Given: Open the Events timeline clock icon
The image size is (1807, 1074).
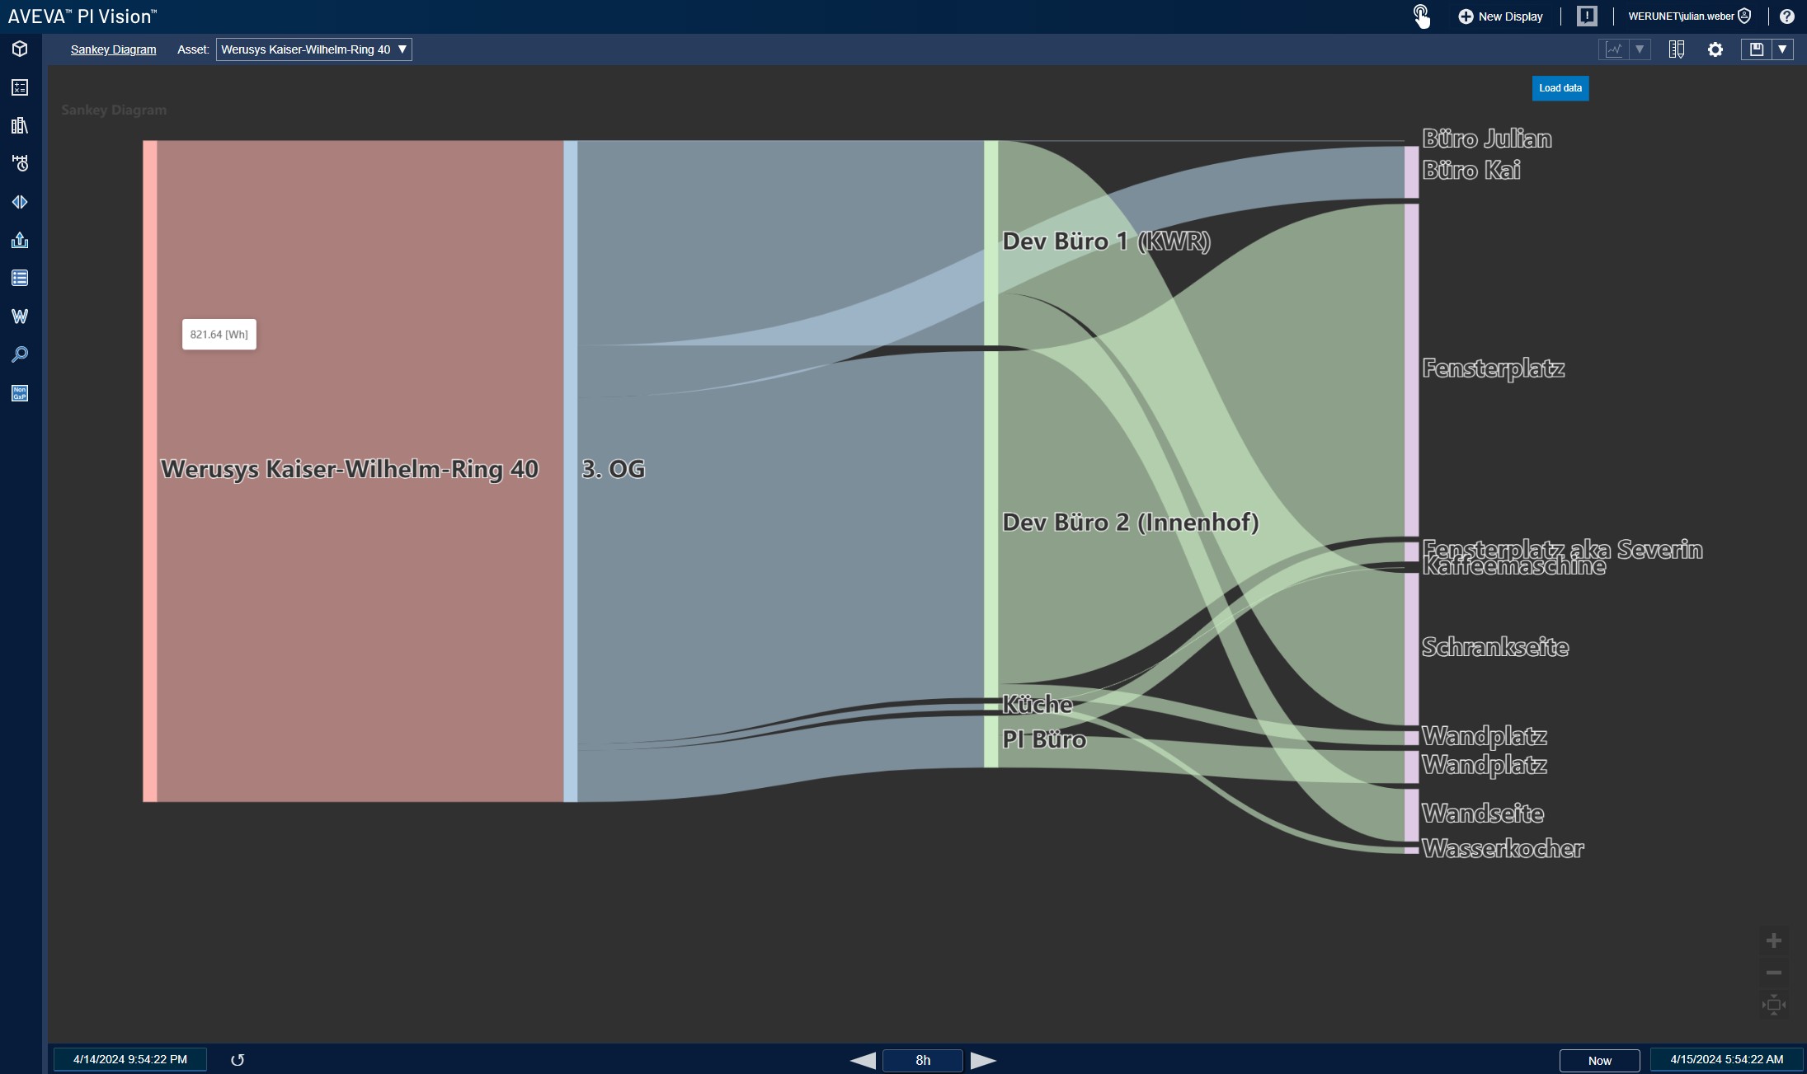Looking at the screenshot, I should tap(20, 163).
